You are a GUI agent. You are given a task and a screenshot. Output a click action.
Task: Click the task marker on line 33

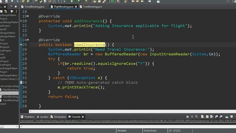coord(21,82)
